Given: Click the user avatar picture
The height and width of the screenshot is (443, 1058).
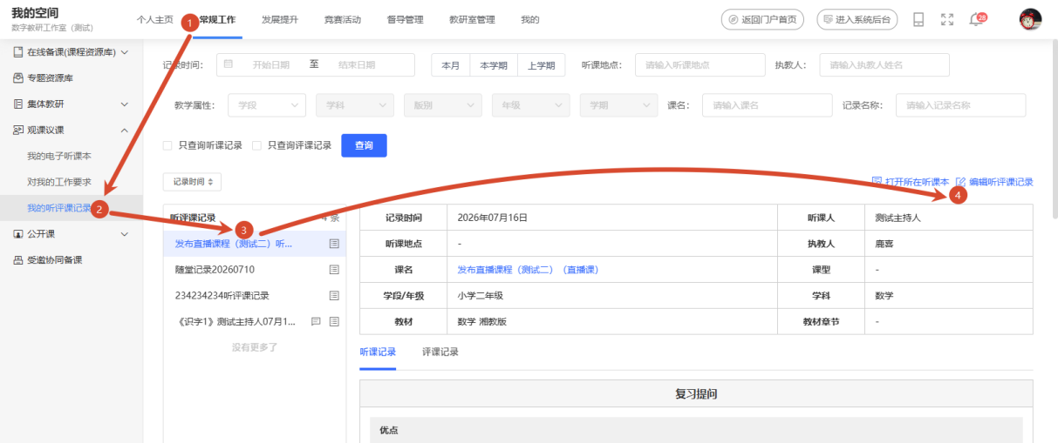Looking at the screenshot, I should [1031, 19].
